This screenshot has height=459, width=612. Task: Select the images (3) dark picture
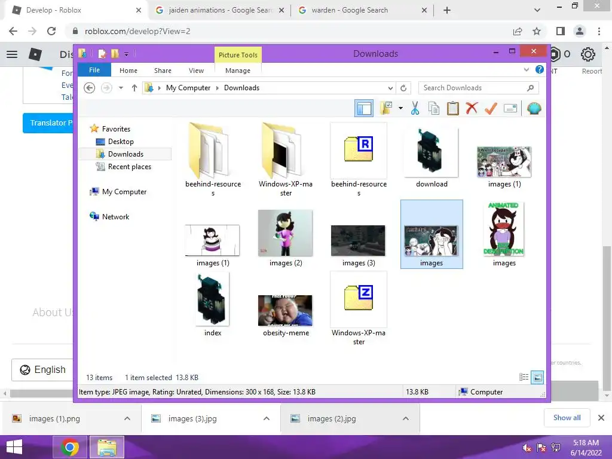pyautogui.click(x=359, y=246)
